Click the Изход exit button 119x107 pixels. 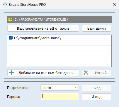[x=96, y=97]
